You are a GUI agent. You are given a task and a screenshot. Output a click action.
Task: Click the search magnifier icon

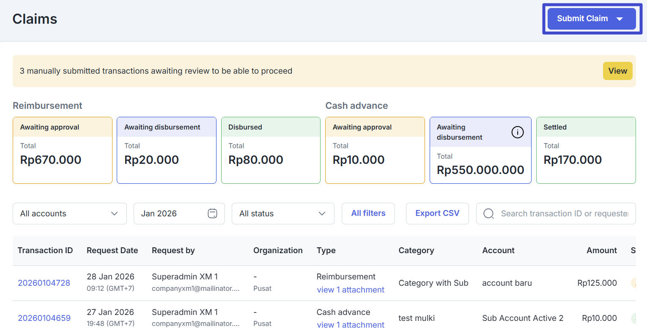coord(488,214)
